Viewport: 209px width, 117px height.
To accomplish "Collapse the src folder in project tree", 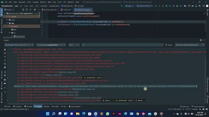I will click(9, 32).
